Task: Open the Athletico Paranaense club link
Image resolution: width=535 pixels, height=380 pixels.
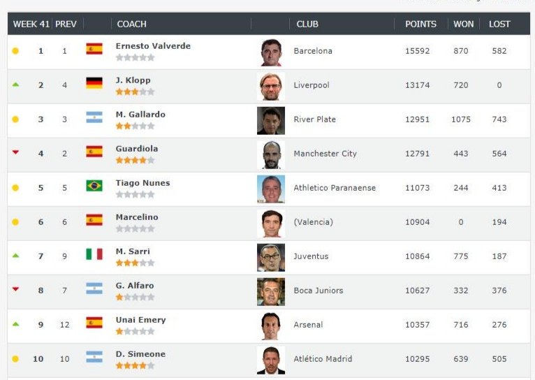Action: pyautogui.click(x=335, y=188)
